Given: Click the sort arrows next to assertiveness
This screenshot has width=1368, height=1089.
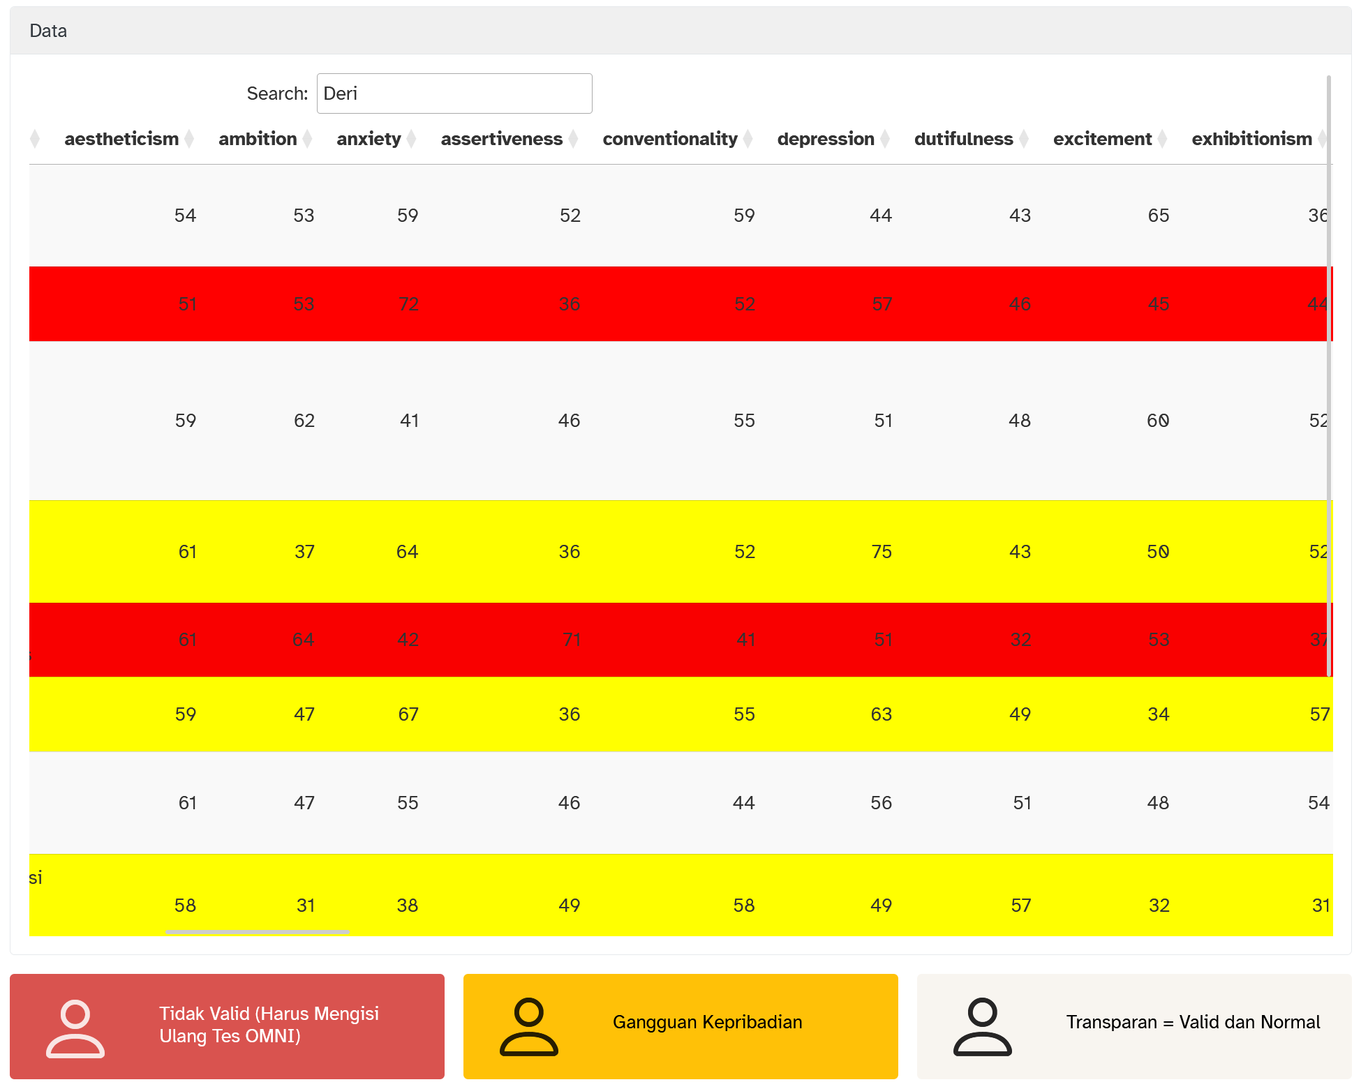Looking at the screenshot, I should point(573,139).
